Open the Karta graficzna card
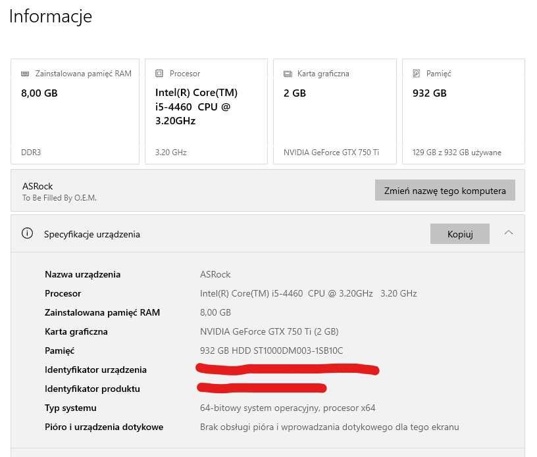537x457 pixels. [x=334, y=111]
